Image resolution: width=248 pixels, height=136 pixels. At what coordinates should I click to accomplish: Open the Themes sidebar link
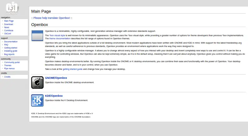click(x=8, y=65)
